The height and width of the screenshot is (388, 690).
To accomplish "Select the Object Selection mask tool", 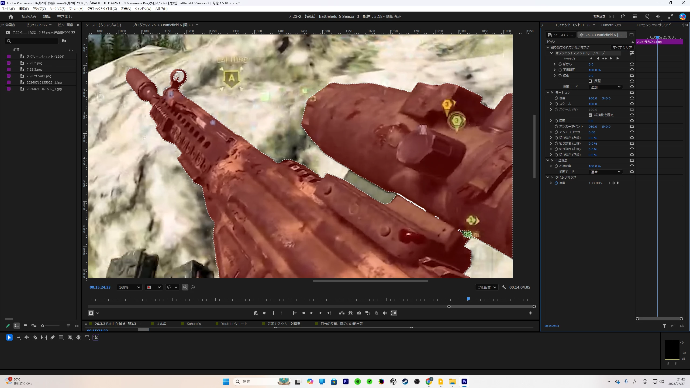I will click(70, 337).
